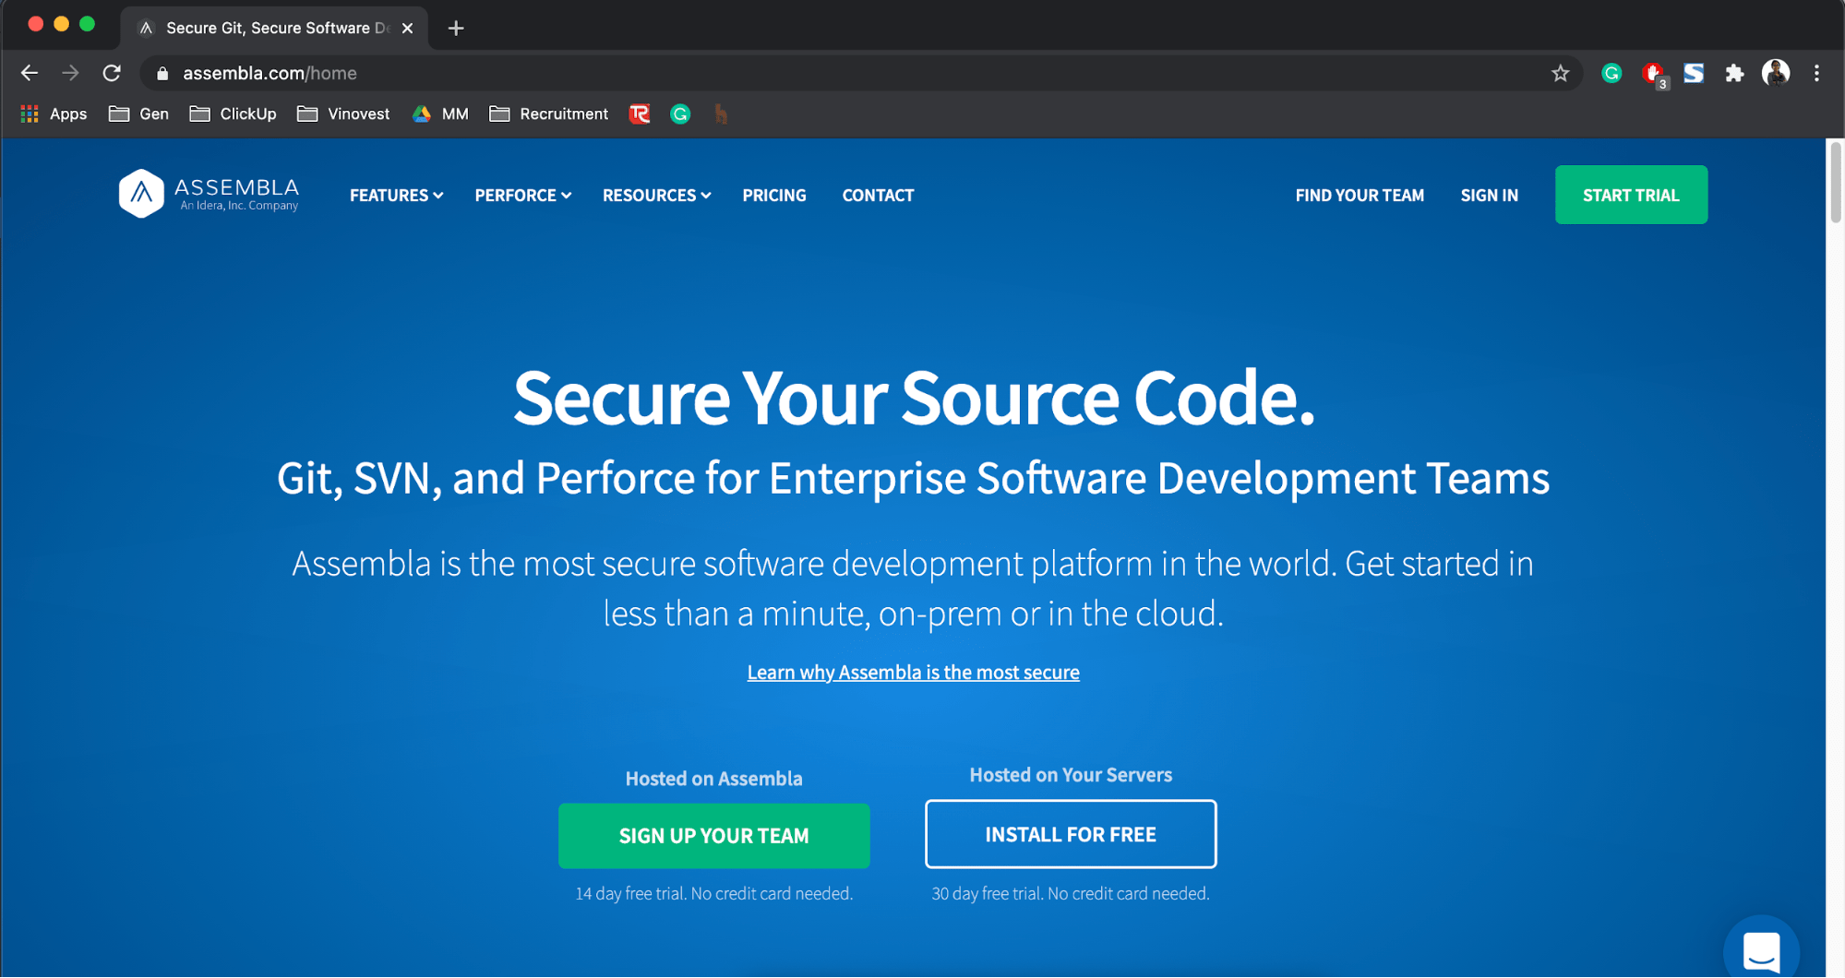
Task: Open the blue S extension icon
Action: (1694, 73)
